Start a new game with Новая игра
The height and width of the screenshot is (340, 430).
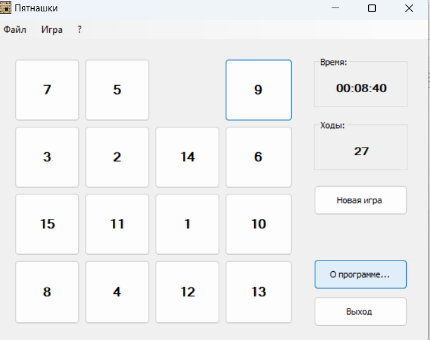[361, 201]
